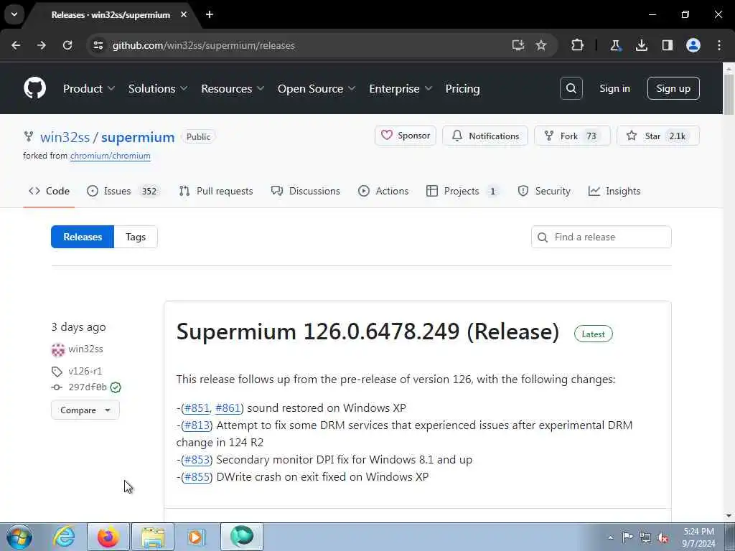Show hidden tray icons arrow

pos(610,537)
